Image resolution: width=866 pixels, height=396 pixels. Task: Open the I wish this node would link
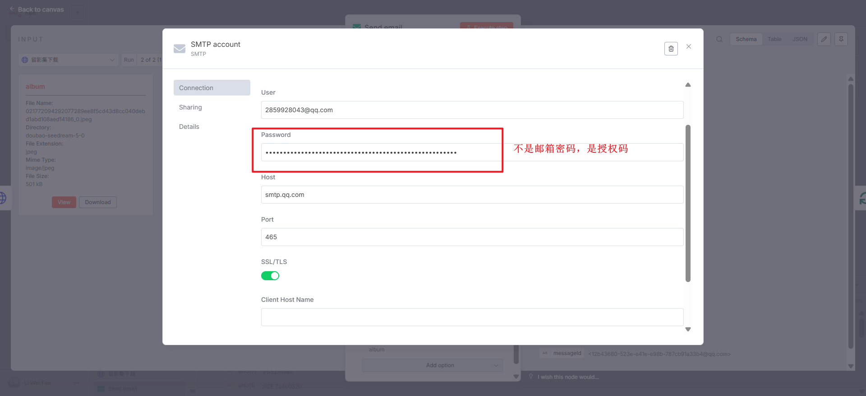click(568, 377)
